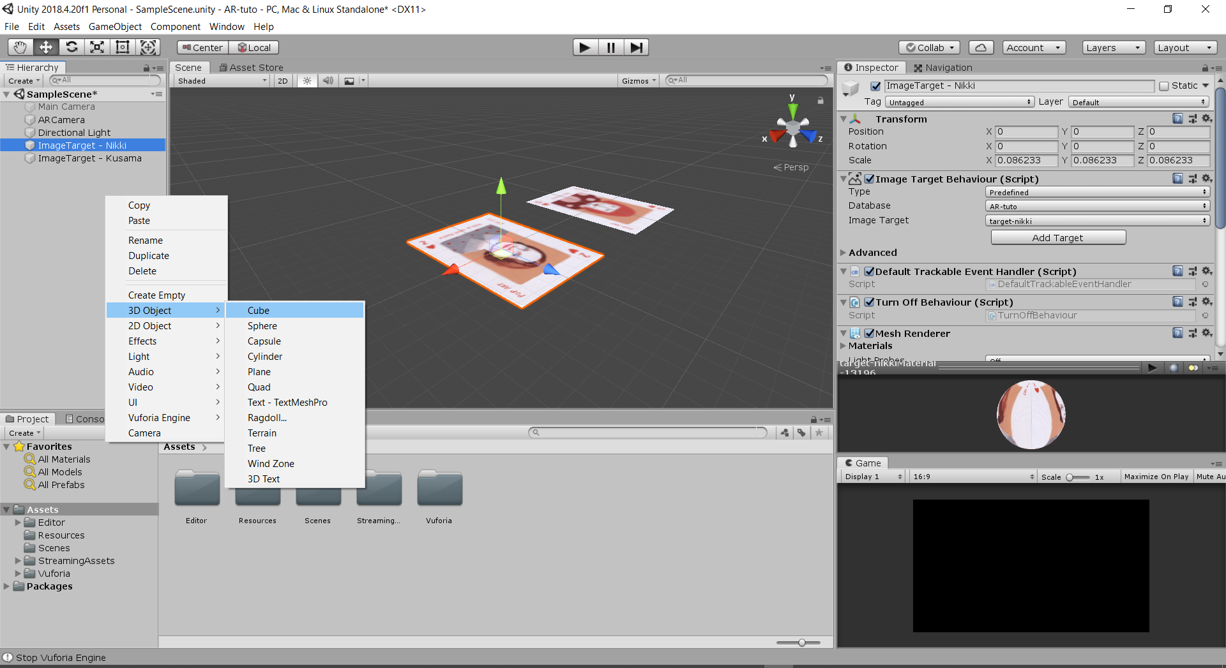1226x668 pixels.
Task: Disable the Mesh Renderer checkbox
Action: pyautogui.click(x=869, y=334)
